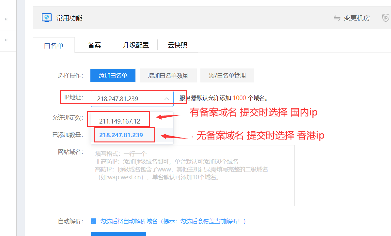This screenshot has height=236, width=391.
Task: Uncheck the 自动解析 checkbox
Action: (94, 221)
